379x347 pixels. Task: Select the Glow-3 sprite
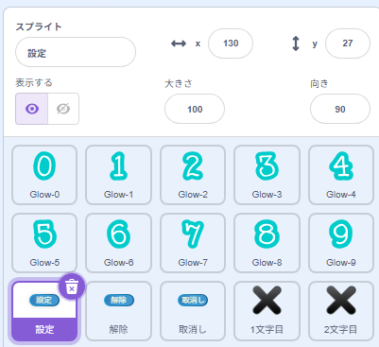click(x=267, y=175)
